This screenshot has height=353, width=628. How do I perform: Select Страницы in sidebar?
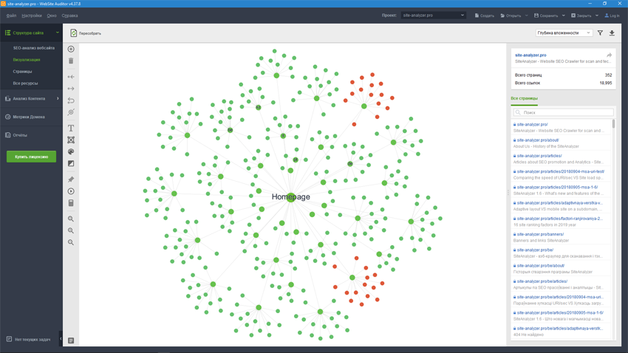point(22,72)
